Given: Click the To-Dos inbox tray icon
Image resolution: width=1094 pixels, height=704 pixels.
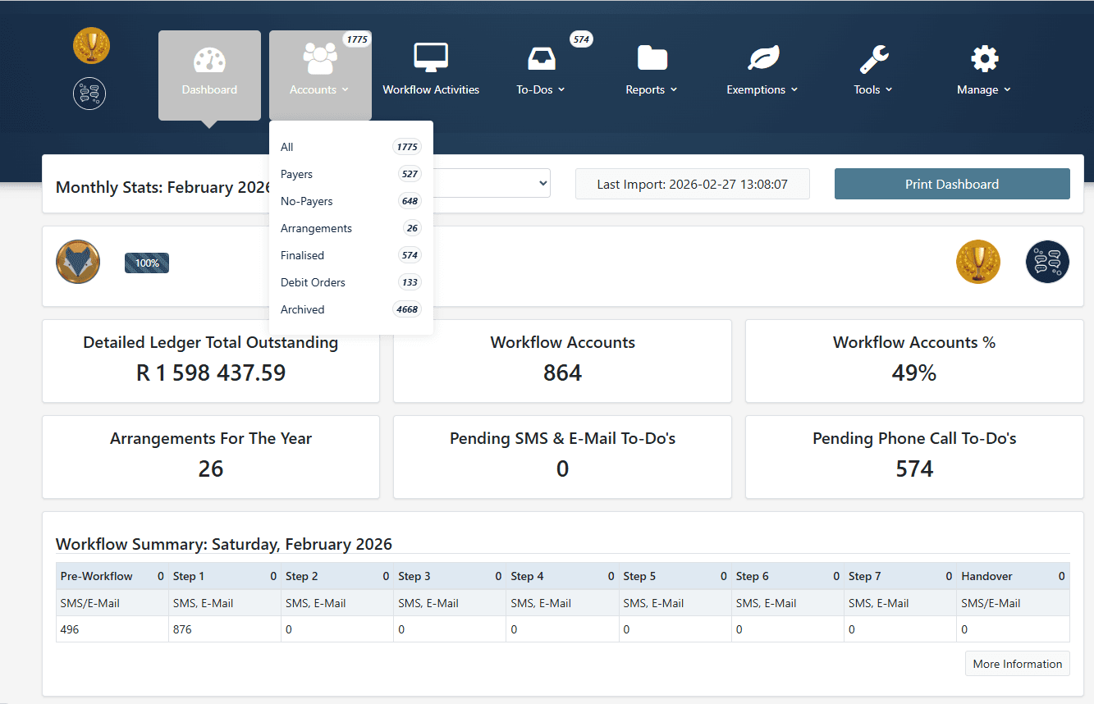Looking at the screenshot, I should 542,58.
